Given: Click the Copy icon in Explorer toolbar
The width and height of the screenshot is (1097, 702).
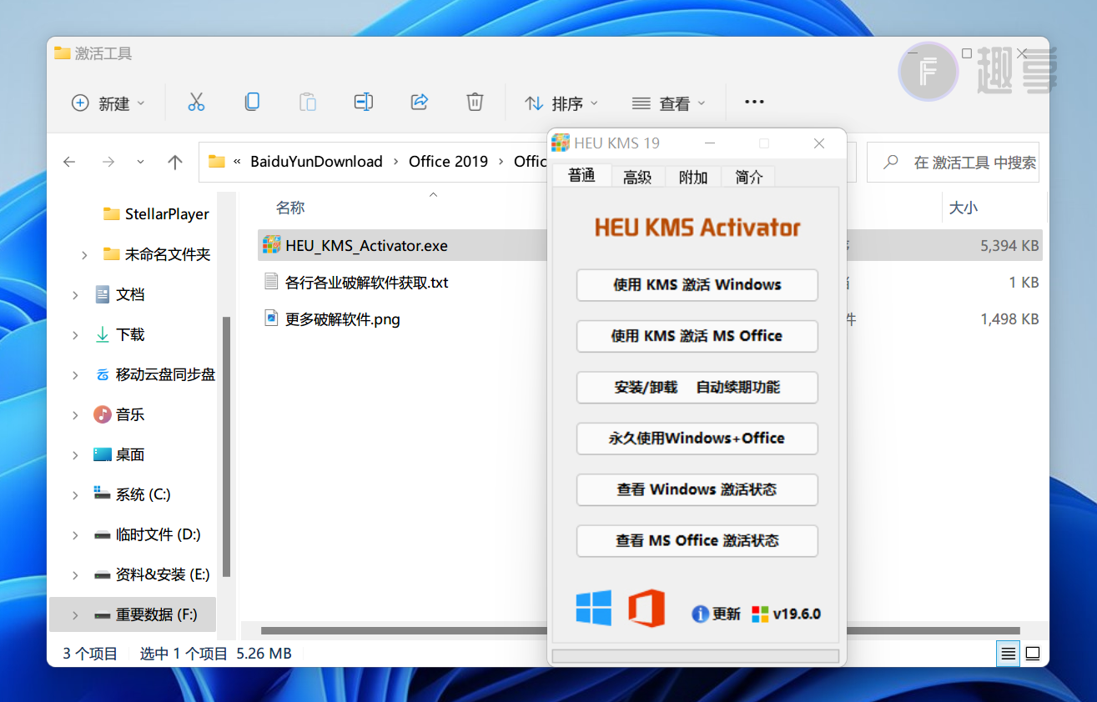Looking at the screenshot, I should 252,103.
